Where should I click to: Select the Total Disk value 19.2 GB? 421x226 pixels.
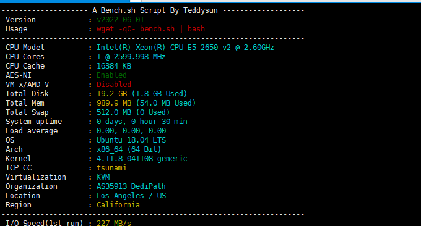pyautogui.click(x=111, y=94)
